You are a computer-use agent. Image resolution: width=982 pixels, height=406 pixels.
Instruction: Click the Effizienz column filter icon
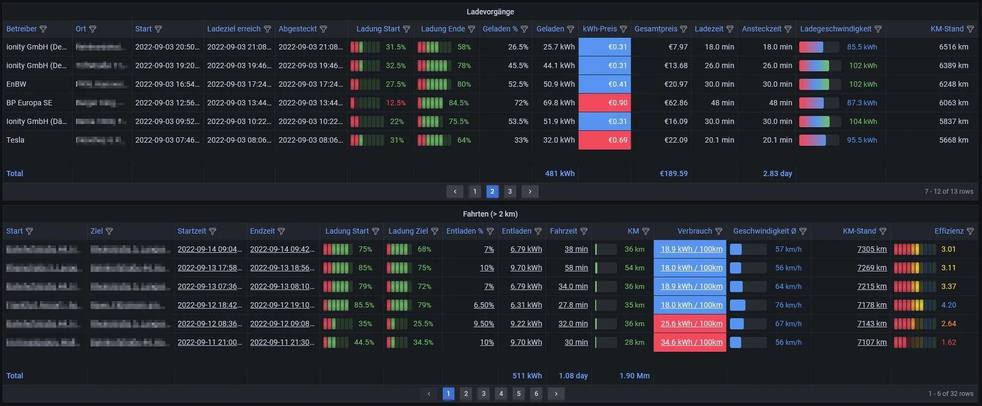point(970,231)
